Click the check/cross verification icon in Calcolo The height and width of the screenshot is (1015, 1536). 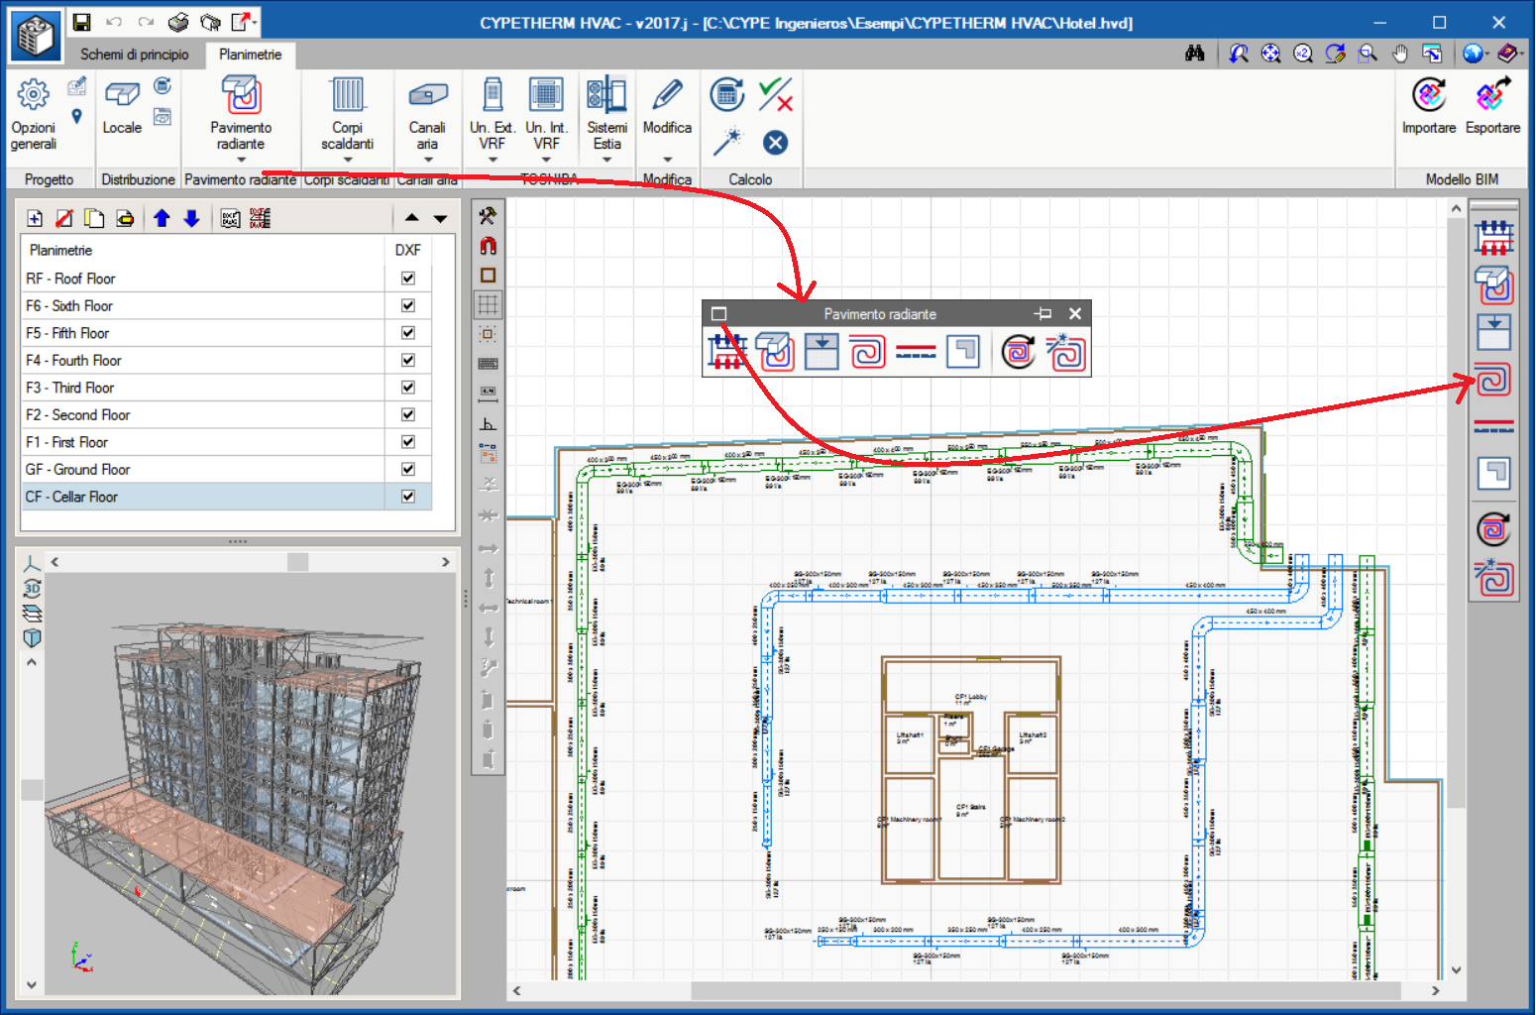[x=775, y=95]
